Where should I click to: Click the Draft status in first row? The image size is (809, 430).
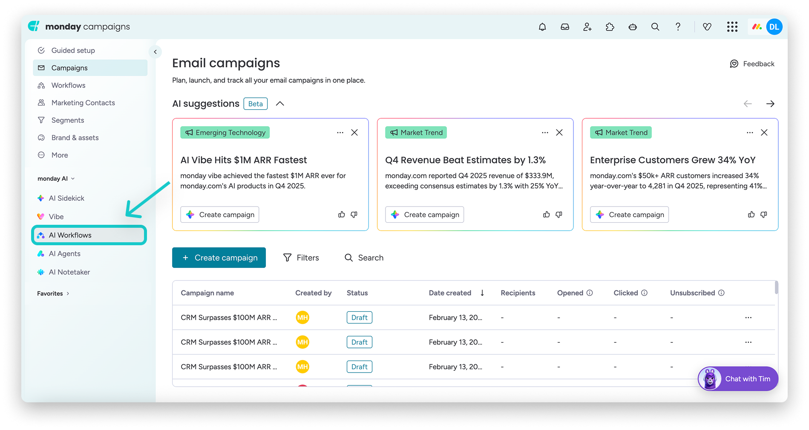point(360,318)
